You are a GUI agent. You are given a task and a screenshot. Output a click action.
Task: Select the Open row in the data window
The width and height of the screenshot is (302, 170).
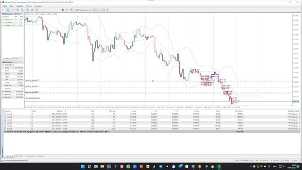[x=13, y=74]
